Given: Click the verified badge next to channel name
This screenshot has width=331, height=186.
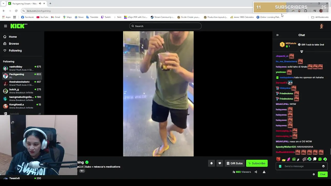Looking at the screenshot, I should (87, 162).
